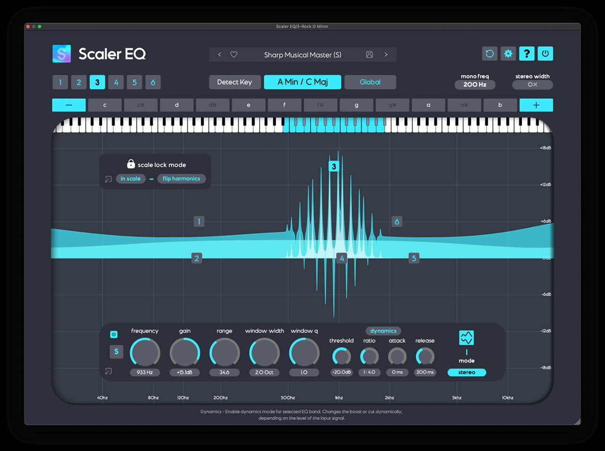Toggle note d#

[213, 105]
